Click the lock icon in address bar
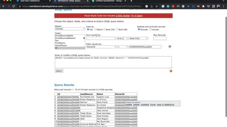 [20, 6]
